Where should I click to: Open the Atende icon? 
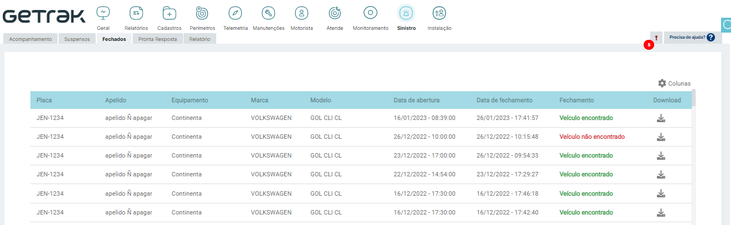click(x=335, y=13)
